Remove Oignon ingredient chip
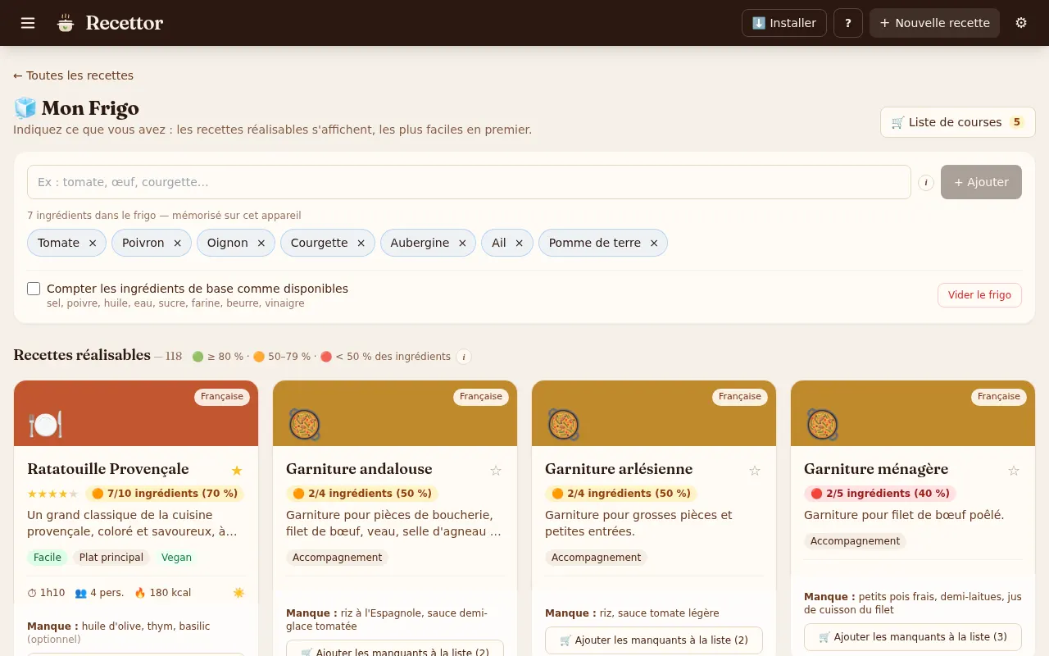Screen dimensions: 1049x656 tap(261, 243)
